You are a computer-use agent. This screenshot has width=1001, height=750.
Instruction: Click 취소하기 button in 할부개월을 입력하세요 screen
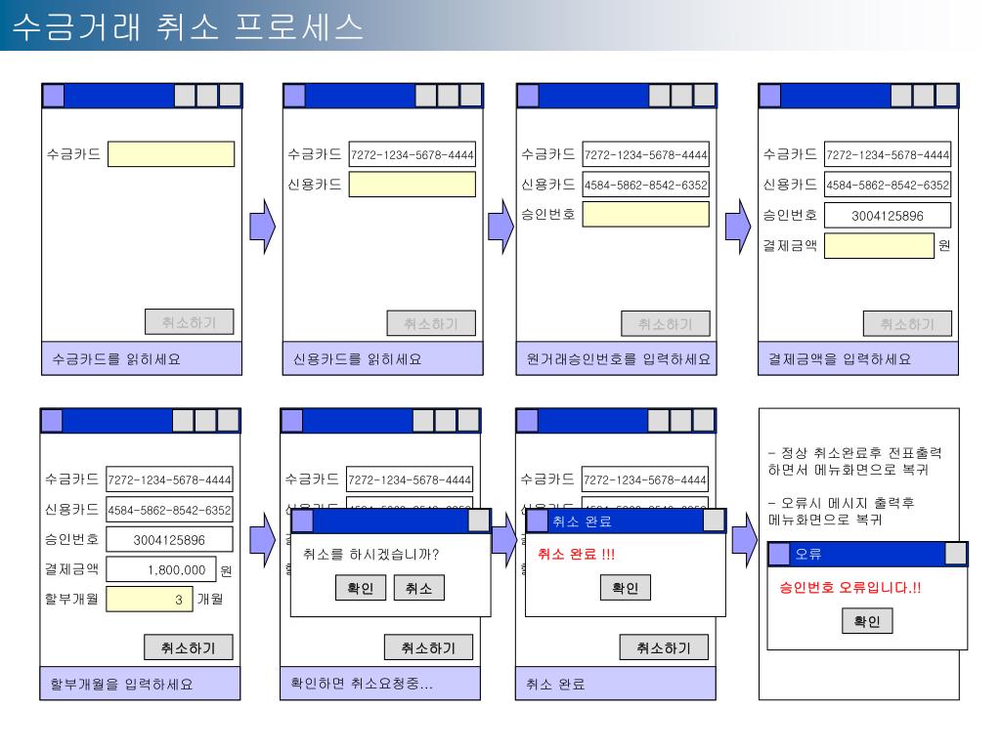point(189,647)
